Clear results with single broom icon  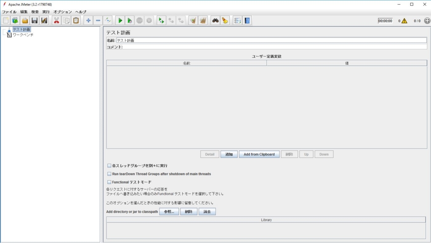193,21
